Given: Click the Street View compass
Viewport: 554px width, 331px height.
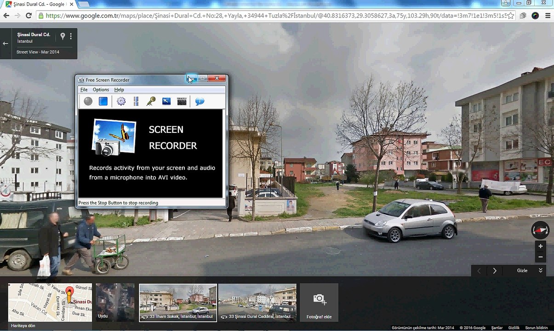Looking at the screenshot, I should pyautogui.click(x=540, y=230).
